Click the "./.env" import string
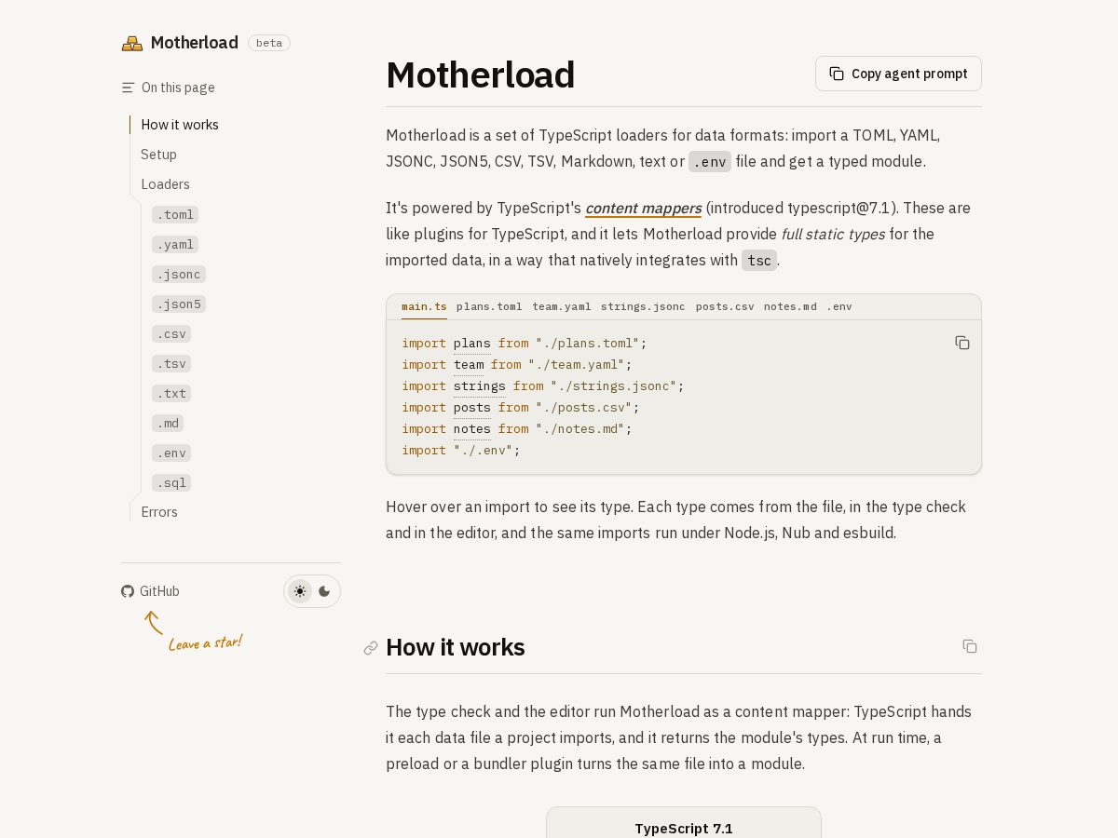 pos(484,451)
